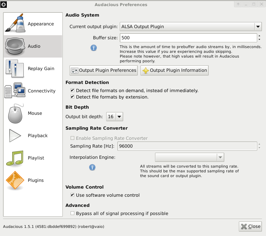
Task: Uncheck detect file formats by extension
Action: 73,97
